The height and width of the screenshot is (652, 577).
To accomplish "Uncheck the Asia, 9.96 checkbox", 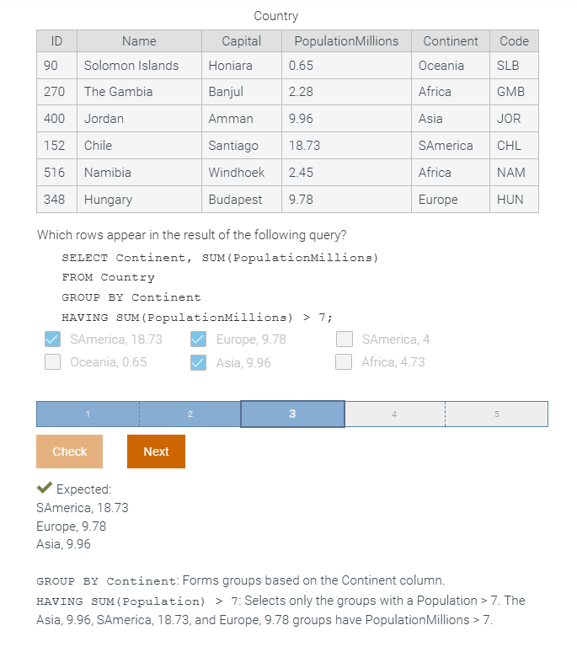I will 199,362.
